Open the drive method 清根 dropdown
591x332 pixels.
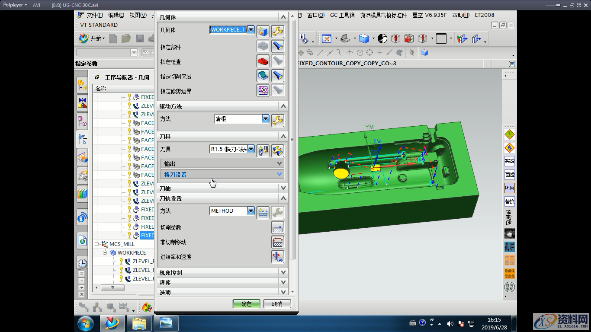265,118
